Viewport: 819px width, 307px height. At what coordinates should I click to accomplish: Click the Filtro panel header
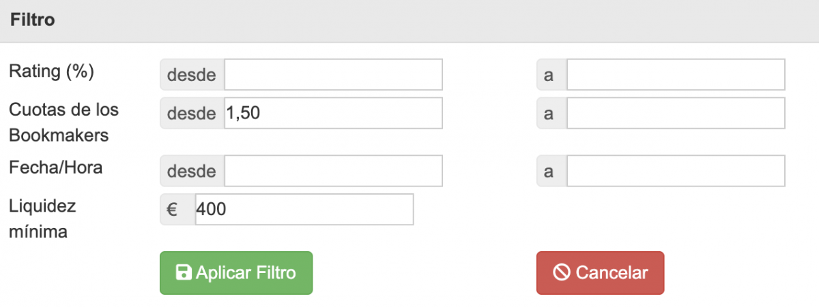tap(409, 21)
